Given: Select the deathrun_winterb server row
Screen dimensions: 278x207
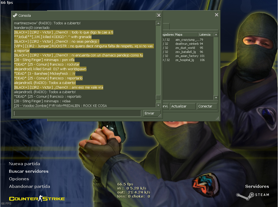Looking at the screenshot, I should [x=188, y=44].
